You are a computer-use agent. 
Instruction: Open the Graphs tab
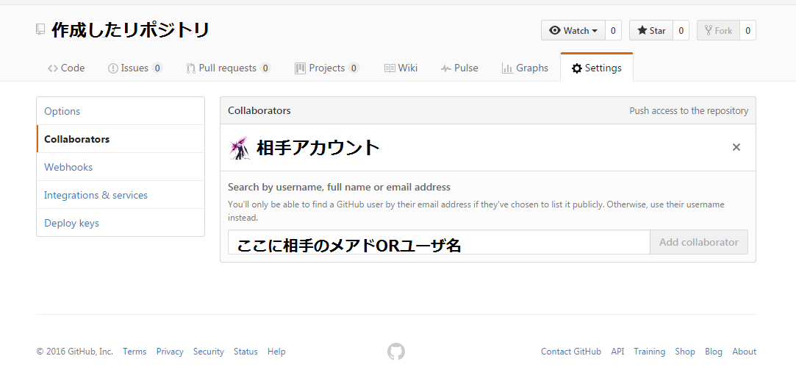click(x=525, y=68)
